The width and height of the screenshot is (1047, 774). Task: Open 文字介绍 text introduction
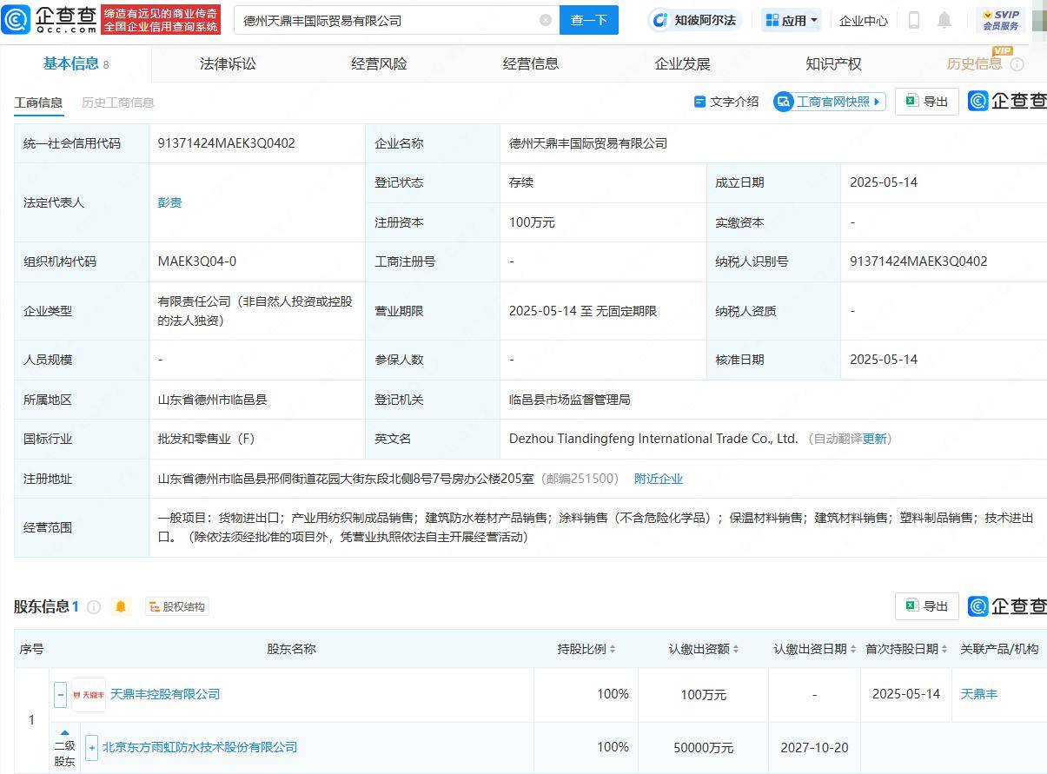coord(726,102)
